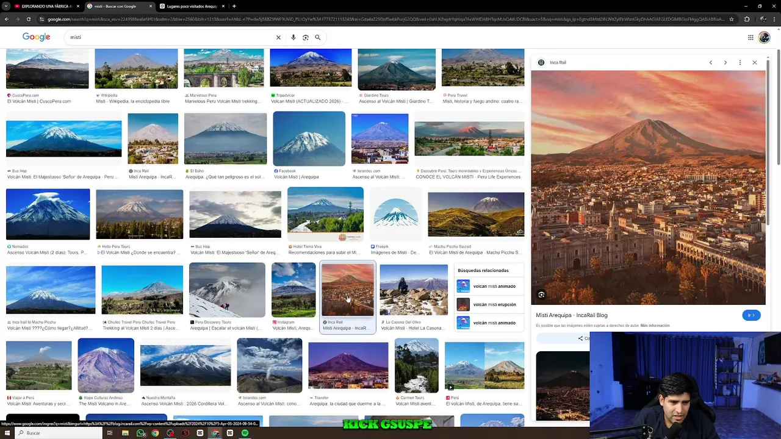Click the browser address bar URL
Image resolution: width=781 pixels, height=439 pixels.
click(x=386, y=19)
